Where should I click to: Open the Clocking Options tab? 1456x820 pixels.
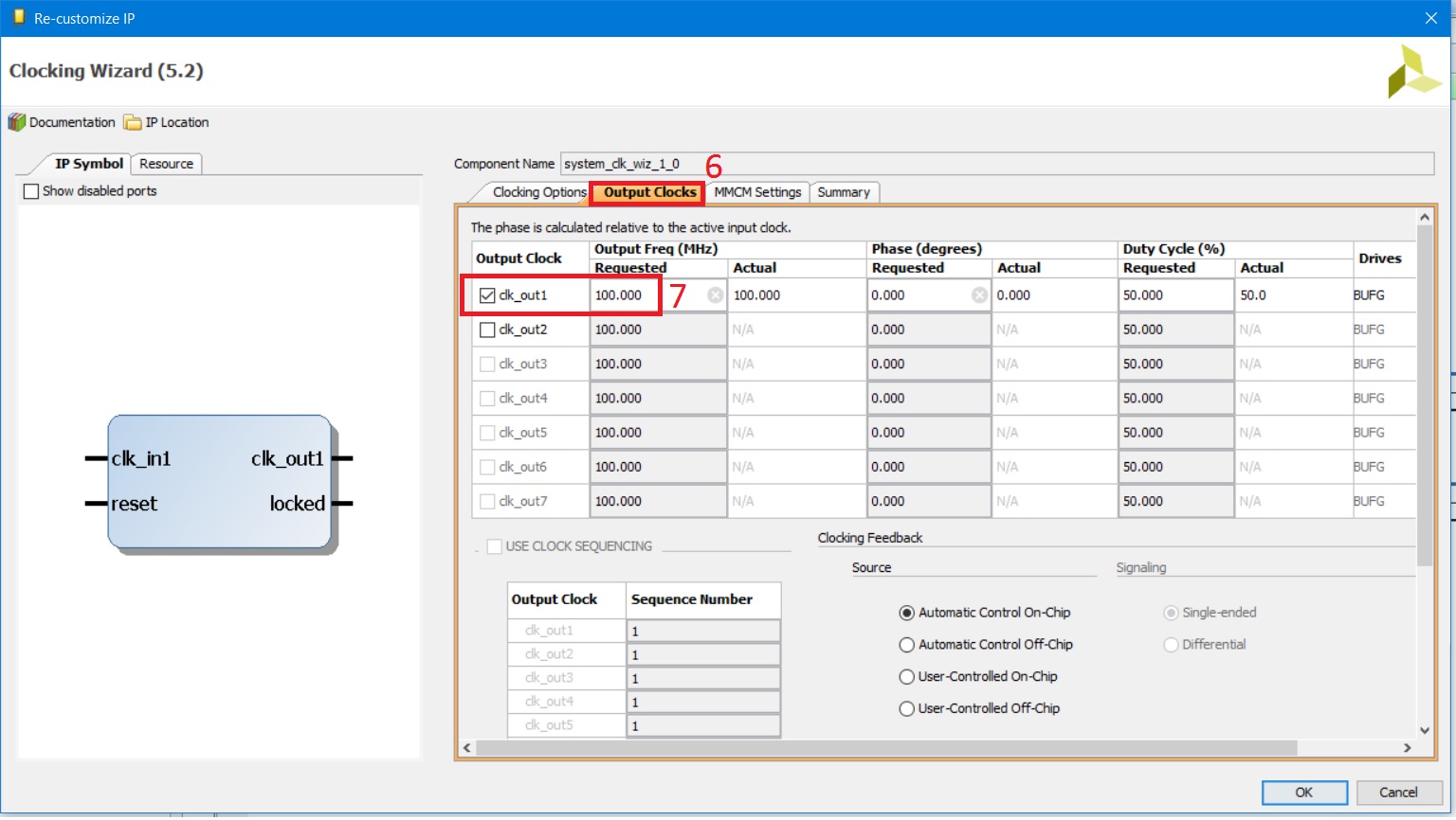[x=538, y=192]
